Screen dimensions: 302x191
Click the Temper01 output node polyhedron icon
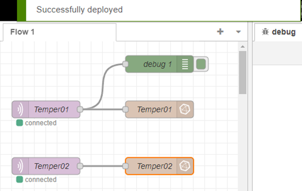point(185,109)
